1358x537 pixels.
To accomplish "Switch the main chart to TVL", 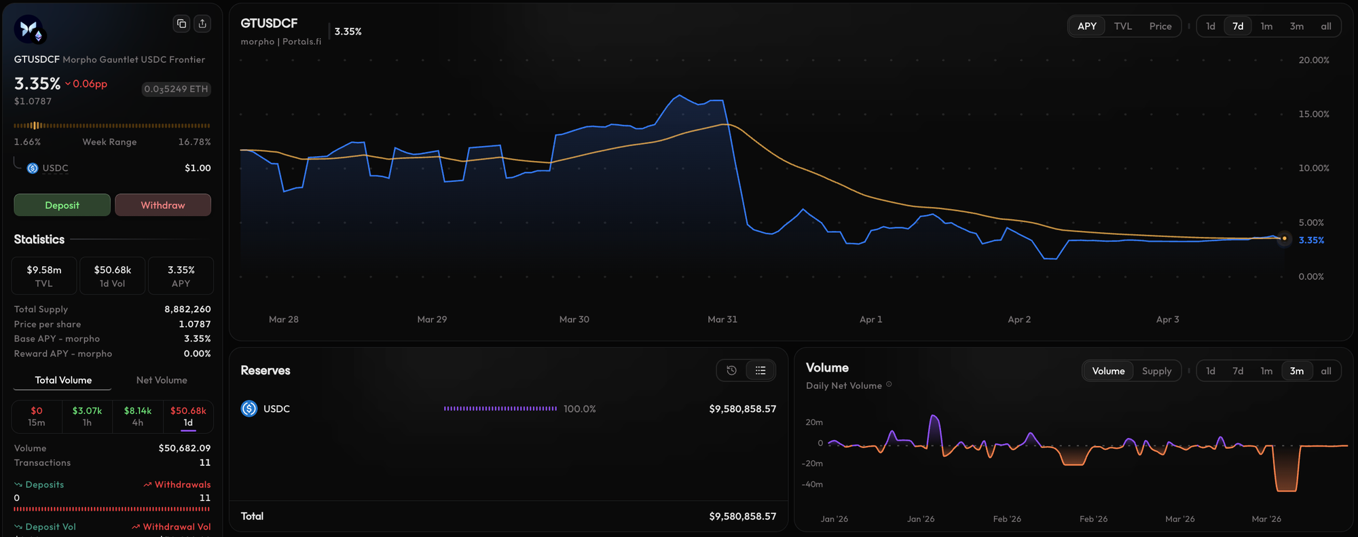I will click(1122, 26).
